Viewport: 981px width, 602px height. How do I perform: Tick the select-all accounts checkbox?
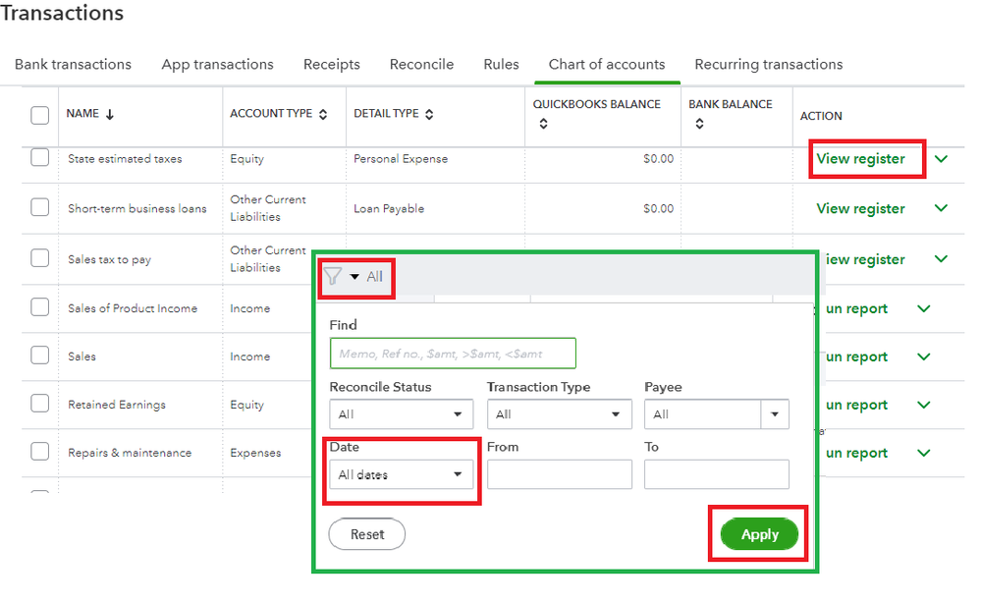click(x=40, y=115)
